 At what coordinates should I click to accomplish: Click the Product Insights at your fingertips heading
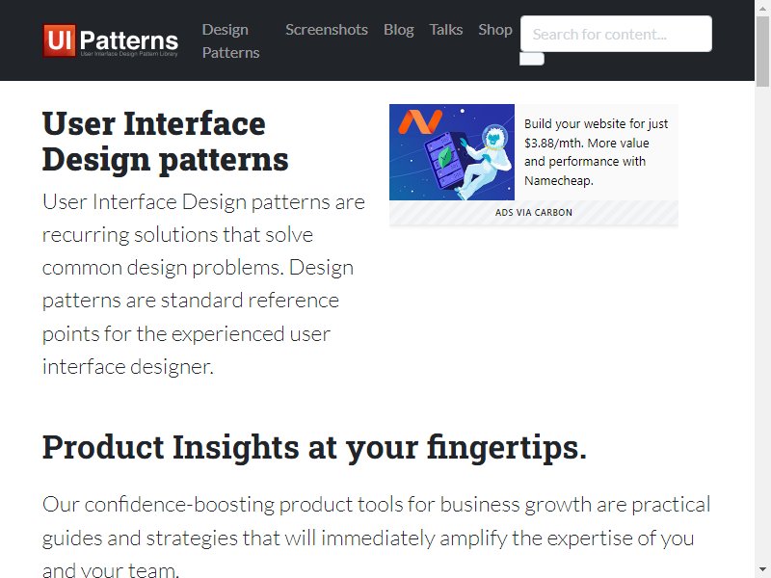coord(315,447)
